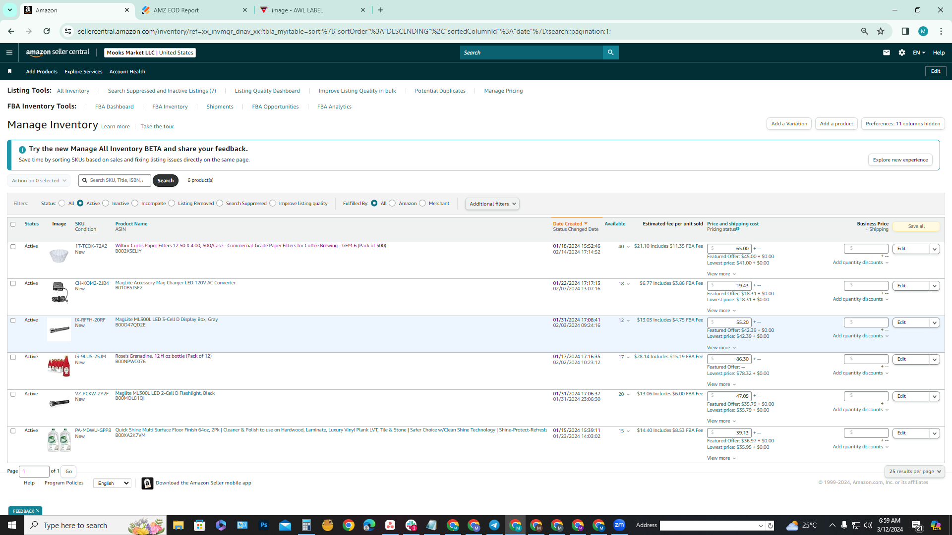The width and height of the screenshot is (952, 535).
Task: Click the Rose's Grenadine product thumbnail
Action: (59, 367)
